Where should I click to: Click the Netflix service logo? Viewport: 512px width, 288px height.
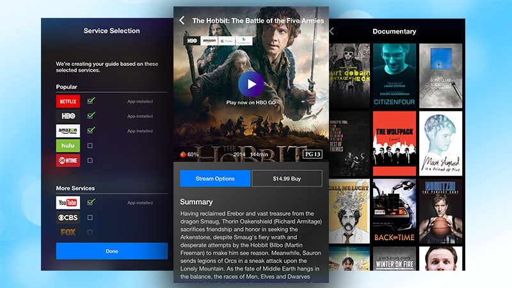(x=68, y=101)
